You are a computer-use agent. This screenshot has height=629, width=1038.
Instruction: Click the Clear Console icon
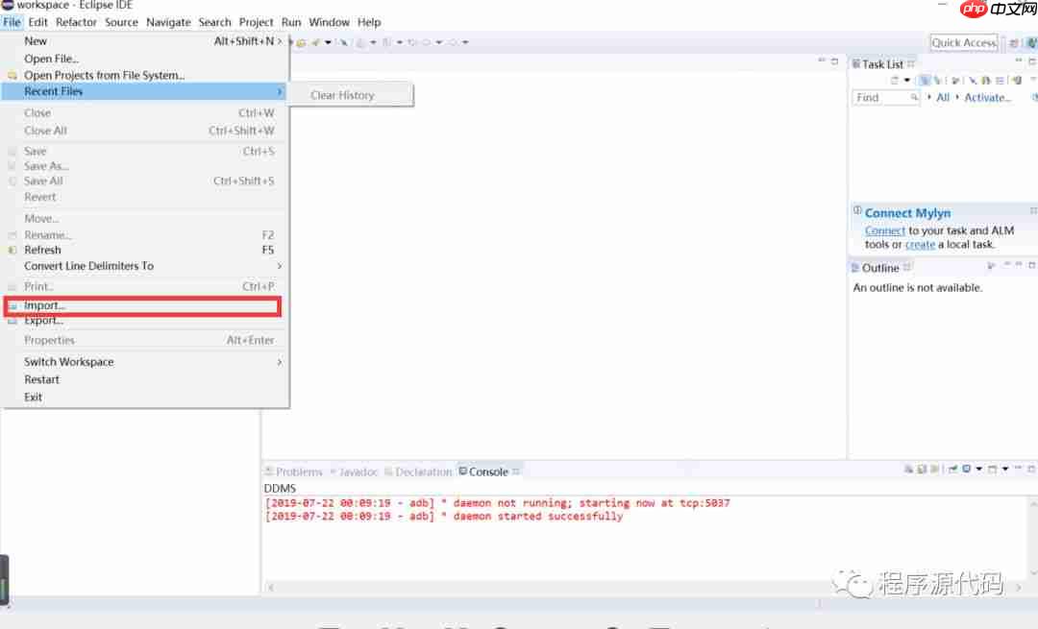click(x=908, y=470)
